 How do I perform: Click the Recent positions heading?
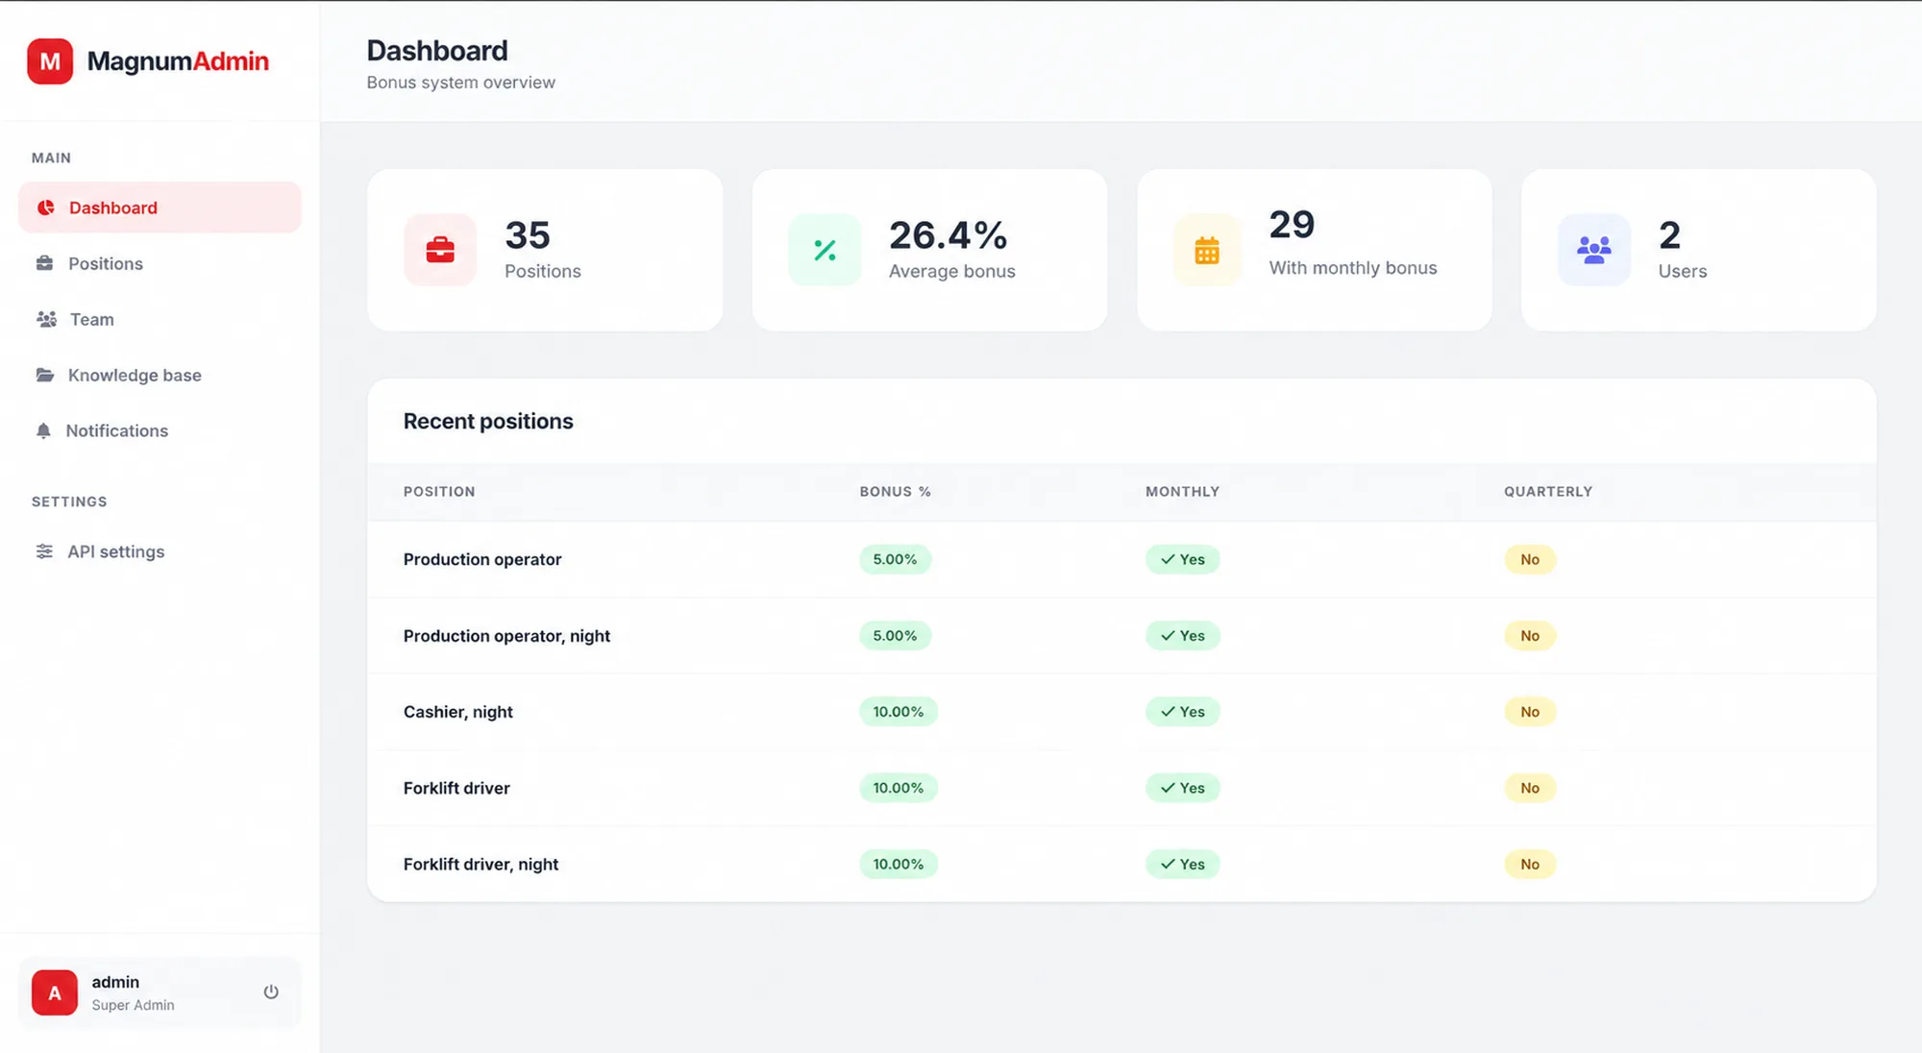coord(488,421)
